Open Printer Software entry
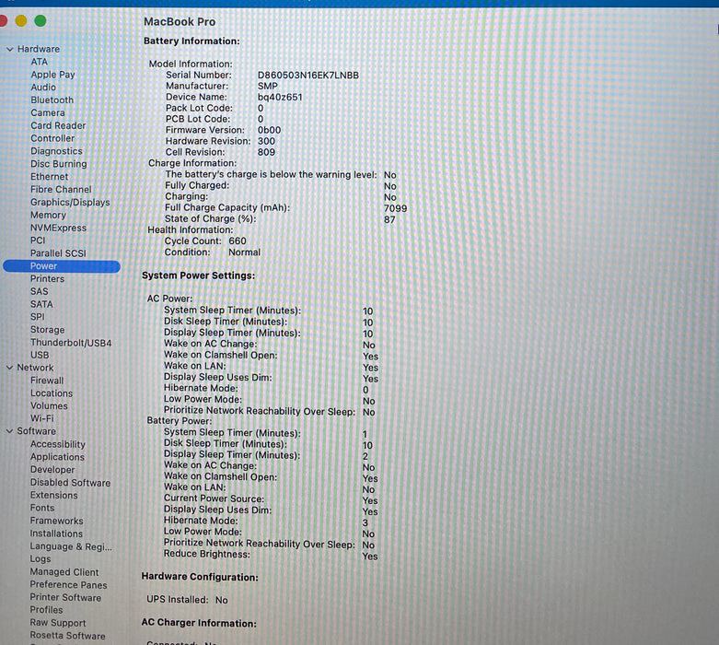The height and width of the screenshot is (645, 719). [65, 597]
